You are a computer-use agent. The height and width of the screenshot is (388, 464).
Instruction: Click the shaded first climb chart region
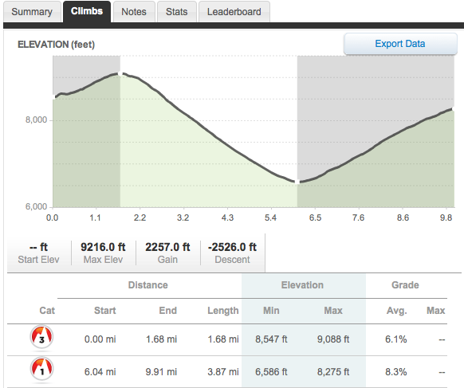coord(86,131)
